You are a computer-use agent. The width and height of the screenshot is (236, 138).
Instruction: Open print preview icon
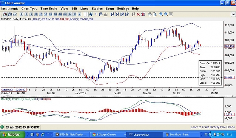coord(154,14)
